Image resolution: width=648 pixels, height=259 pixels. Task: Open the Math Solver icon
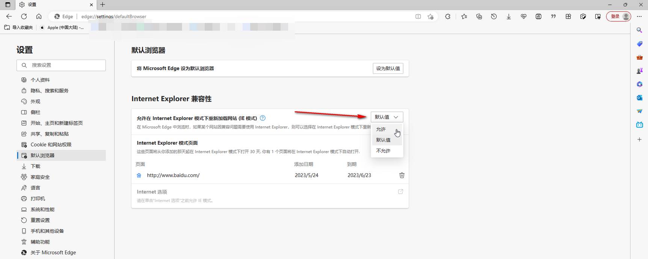point(538,16)
